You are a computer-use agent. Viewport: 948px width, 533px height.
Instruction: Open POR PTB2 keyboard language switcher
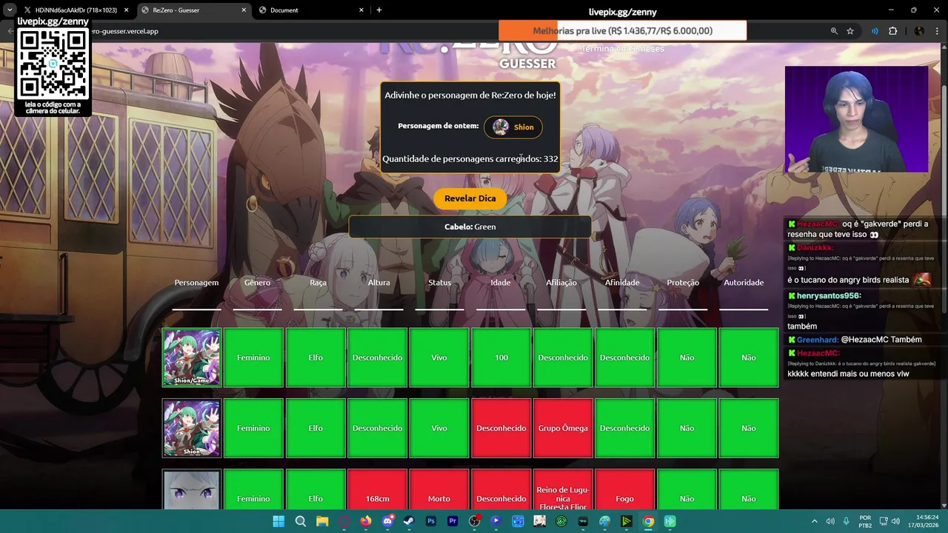pos(865,521)
